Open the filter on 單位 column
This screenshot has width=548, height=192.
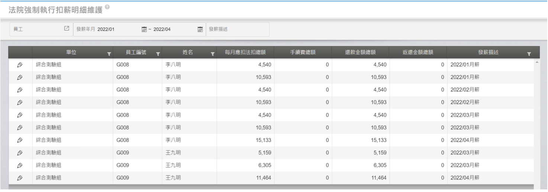[109, 54]
